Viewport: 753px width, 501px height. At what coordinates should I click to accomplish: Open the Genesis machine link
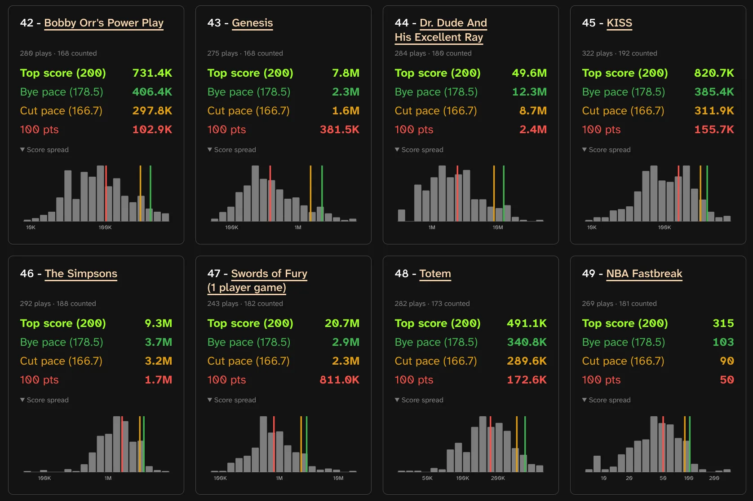252,23
